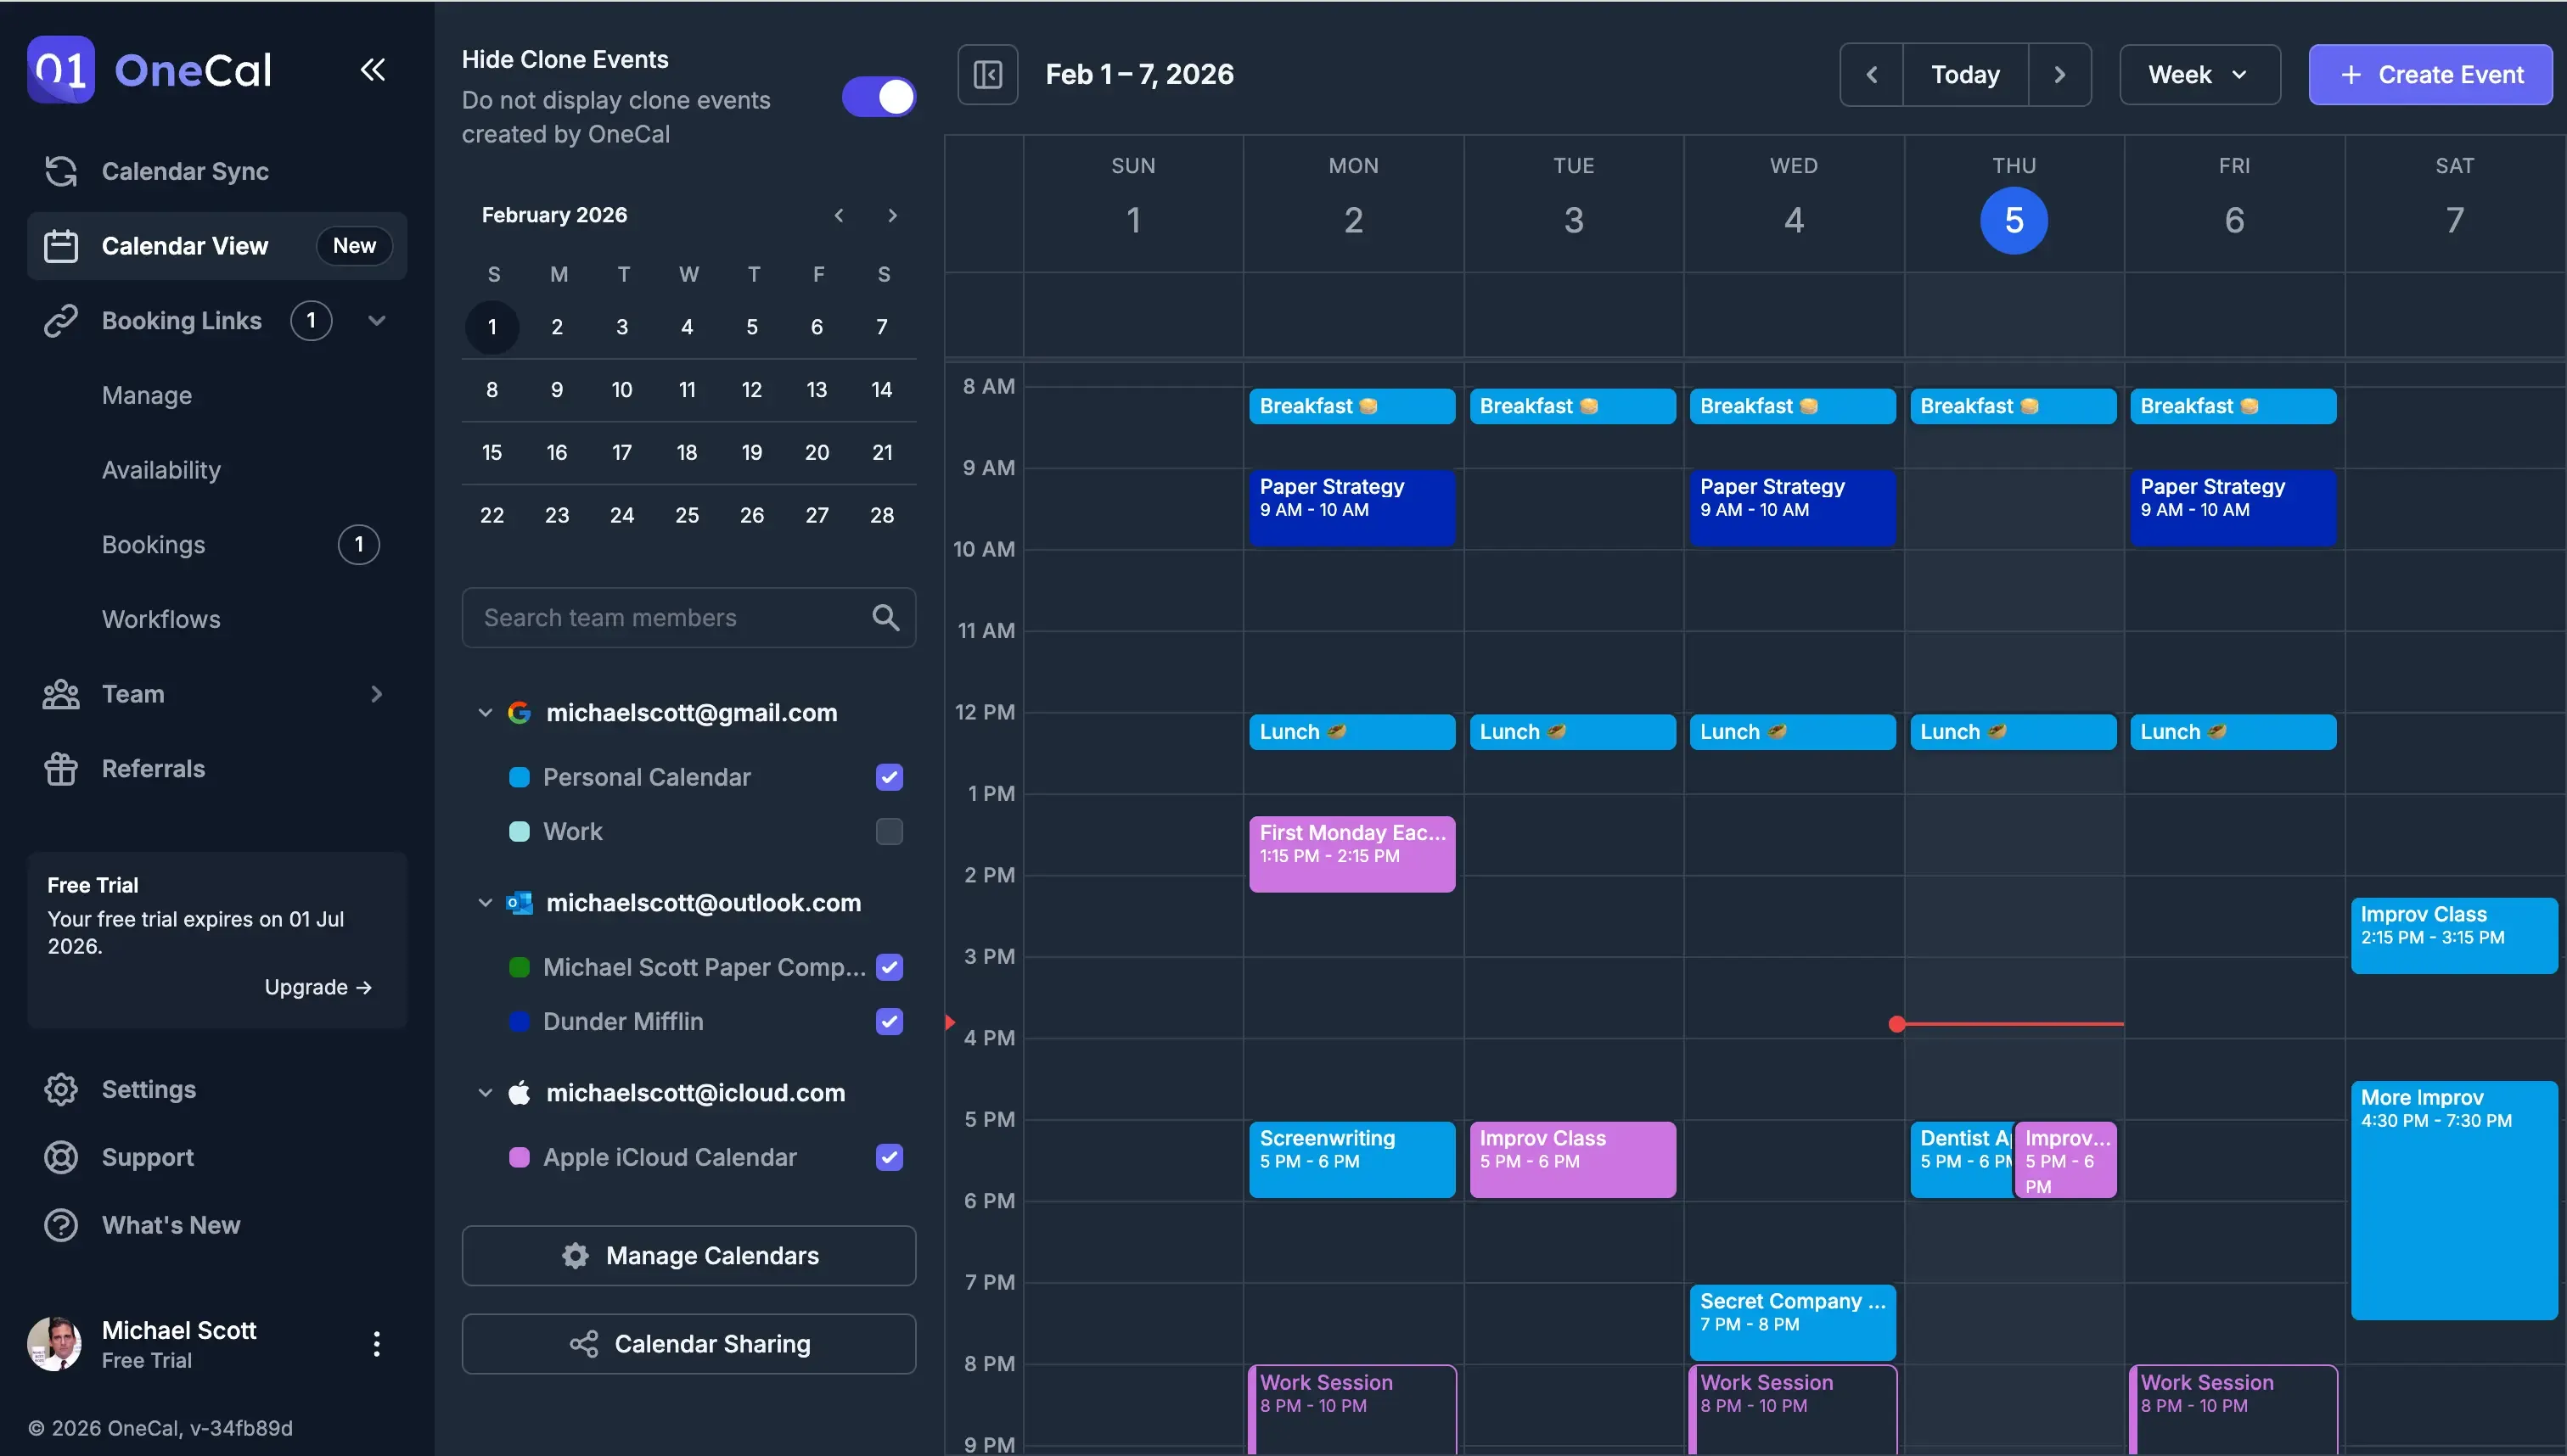2567x1456 pixels.
Task: Collapse the michaelscott@gmail.com account list
Action: click(x=486, y=712)
